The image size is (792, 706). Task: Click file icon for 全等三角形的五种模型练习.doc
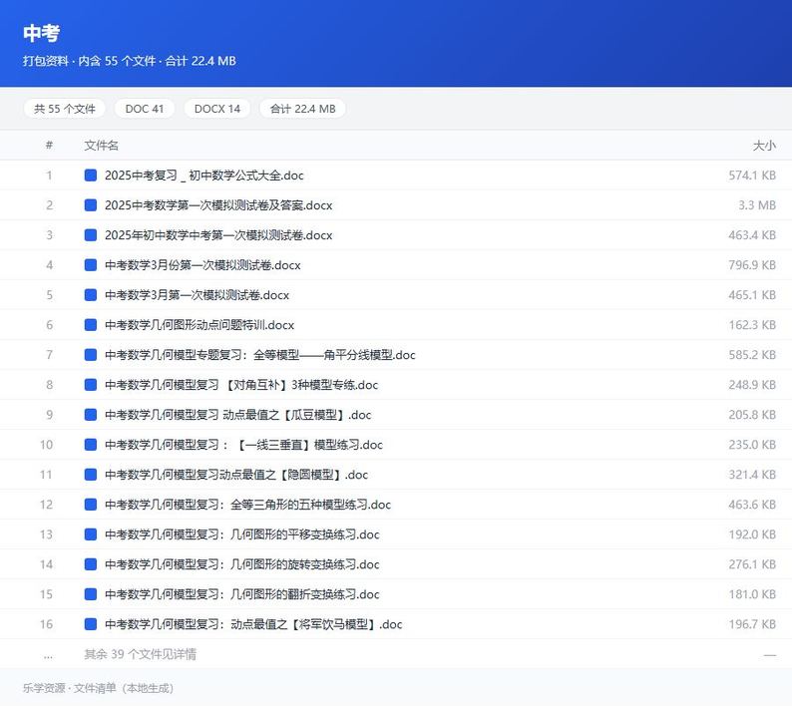point(91,505)
